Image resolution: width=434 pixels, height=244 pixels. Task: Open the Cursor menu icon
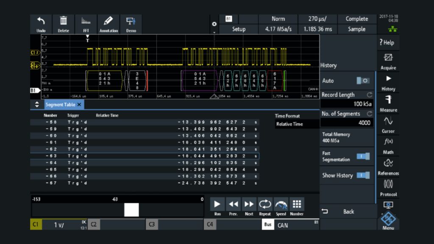(x=388, y=124)
